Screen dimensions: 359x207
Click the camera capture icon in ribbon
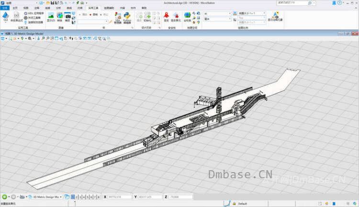tap(67, 17)
